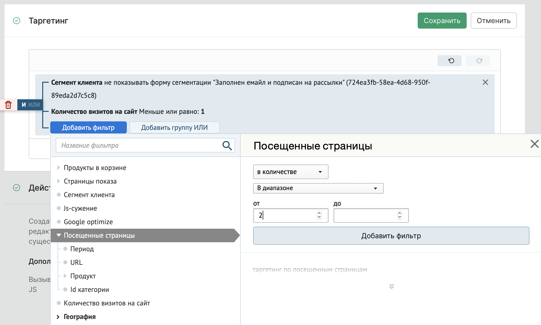The height and width of the screenshot is (325, 541).
Task: Save targeting with Сохранить button
Action: point(442,21)
